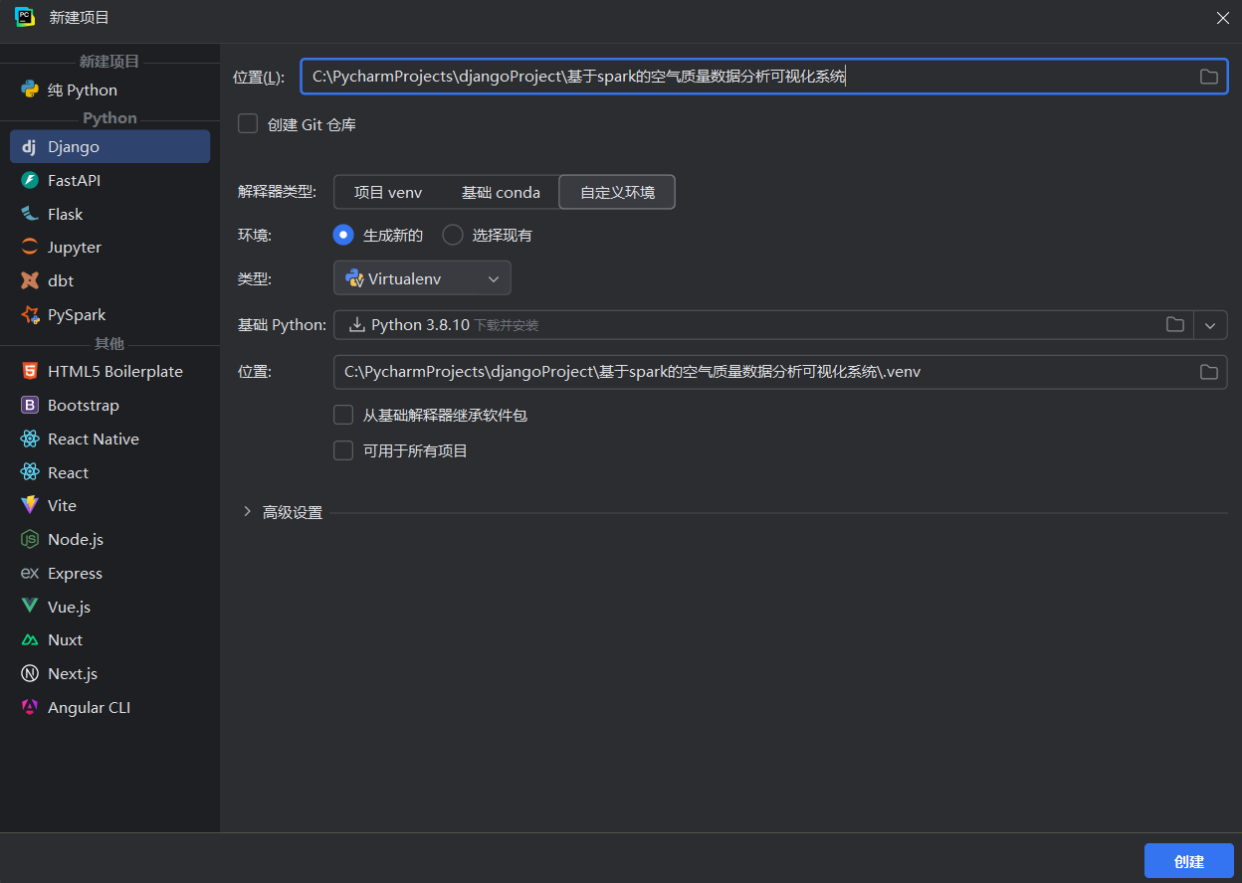Image resolution: width=1242 pixels, height=883 pixels.
Task: Browse folder for project location field
Action: click(x=1208, y=77)
